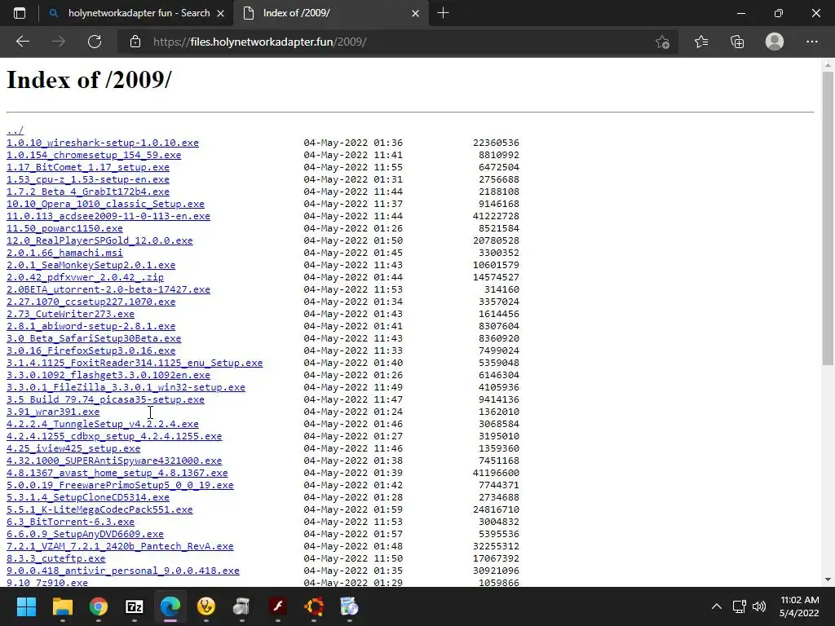
Task: Close the Index of /2009/ tab
Action: click(415, 13)
